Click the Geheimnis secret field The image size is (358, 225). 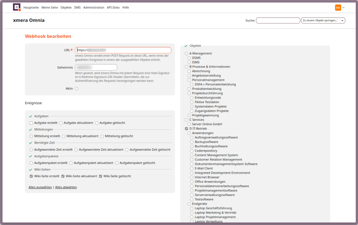click(x=96, y=67)
